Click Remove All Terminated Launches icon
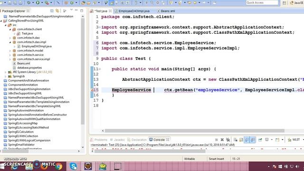Image resolution: width=304 pixels, height=171 pixels. 228,140
